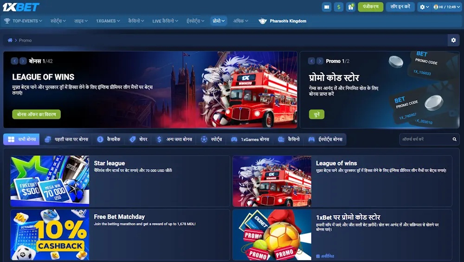Click the green dollar payments icon
The image size is (464, 262).
click(x=339, y=7)
